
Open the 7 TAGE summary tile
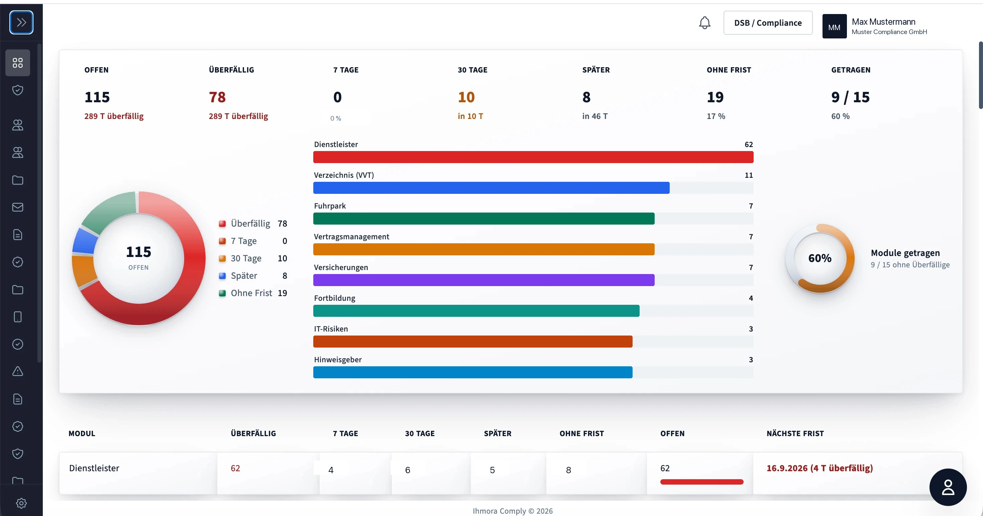click(346, 94)
